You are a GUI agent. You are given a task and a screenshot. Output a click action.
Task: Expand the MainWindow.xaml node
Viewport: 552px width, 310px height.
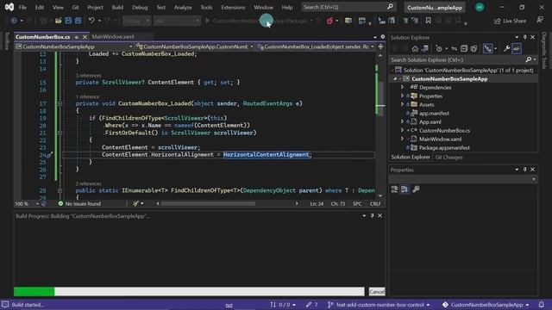[x=403, y=139]
